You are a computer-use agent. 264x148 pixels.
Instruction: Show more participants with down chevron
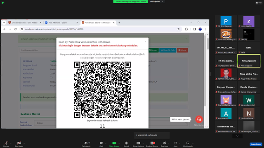[x=238, y=136]
